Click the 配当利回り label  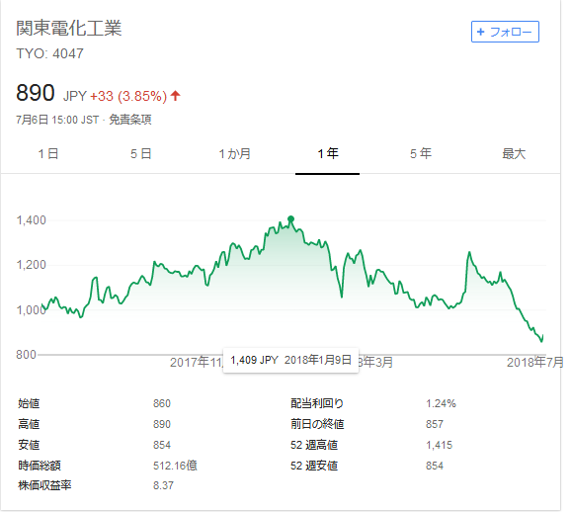click(x=317, y=403)
